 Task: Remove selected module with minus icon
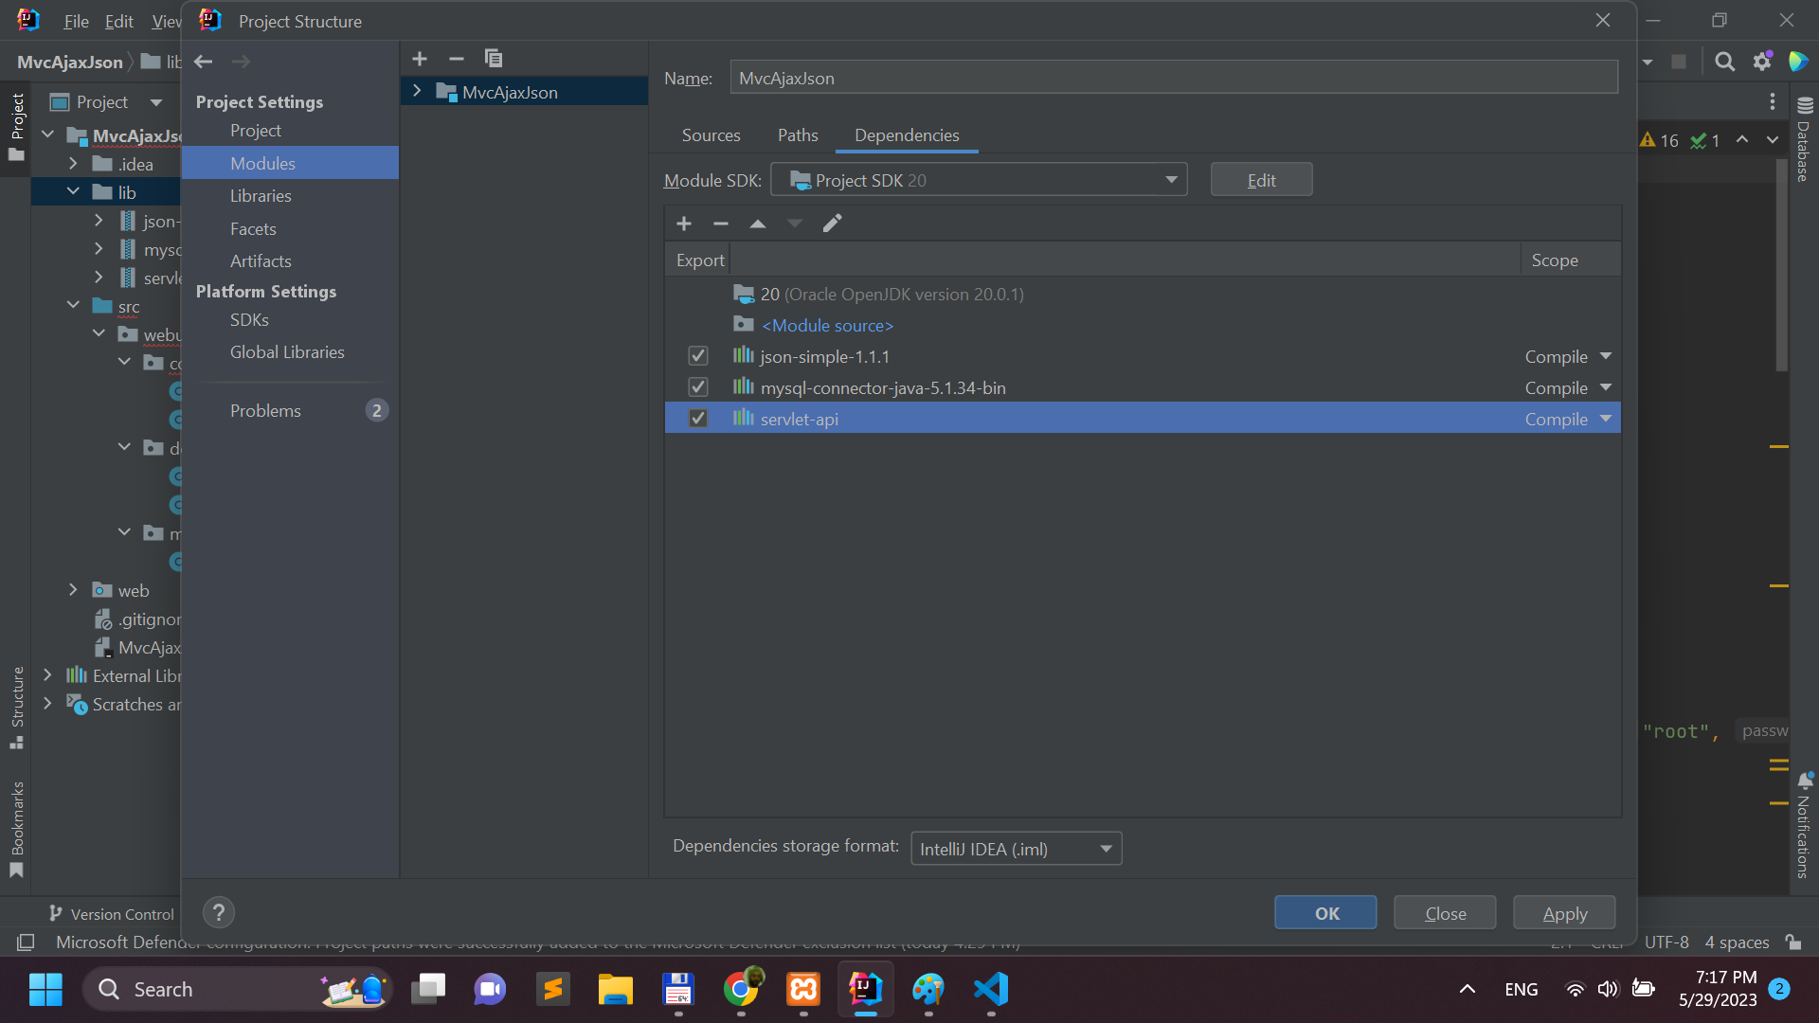pos(456,59)
